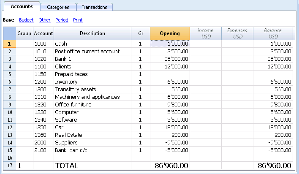Select account number 1000 cell

[43, 43]
